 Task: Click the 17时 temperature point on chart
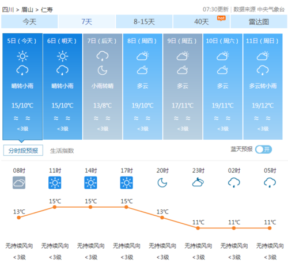click(x=126, y=207)
